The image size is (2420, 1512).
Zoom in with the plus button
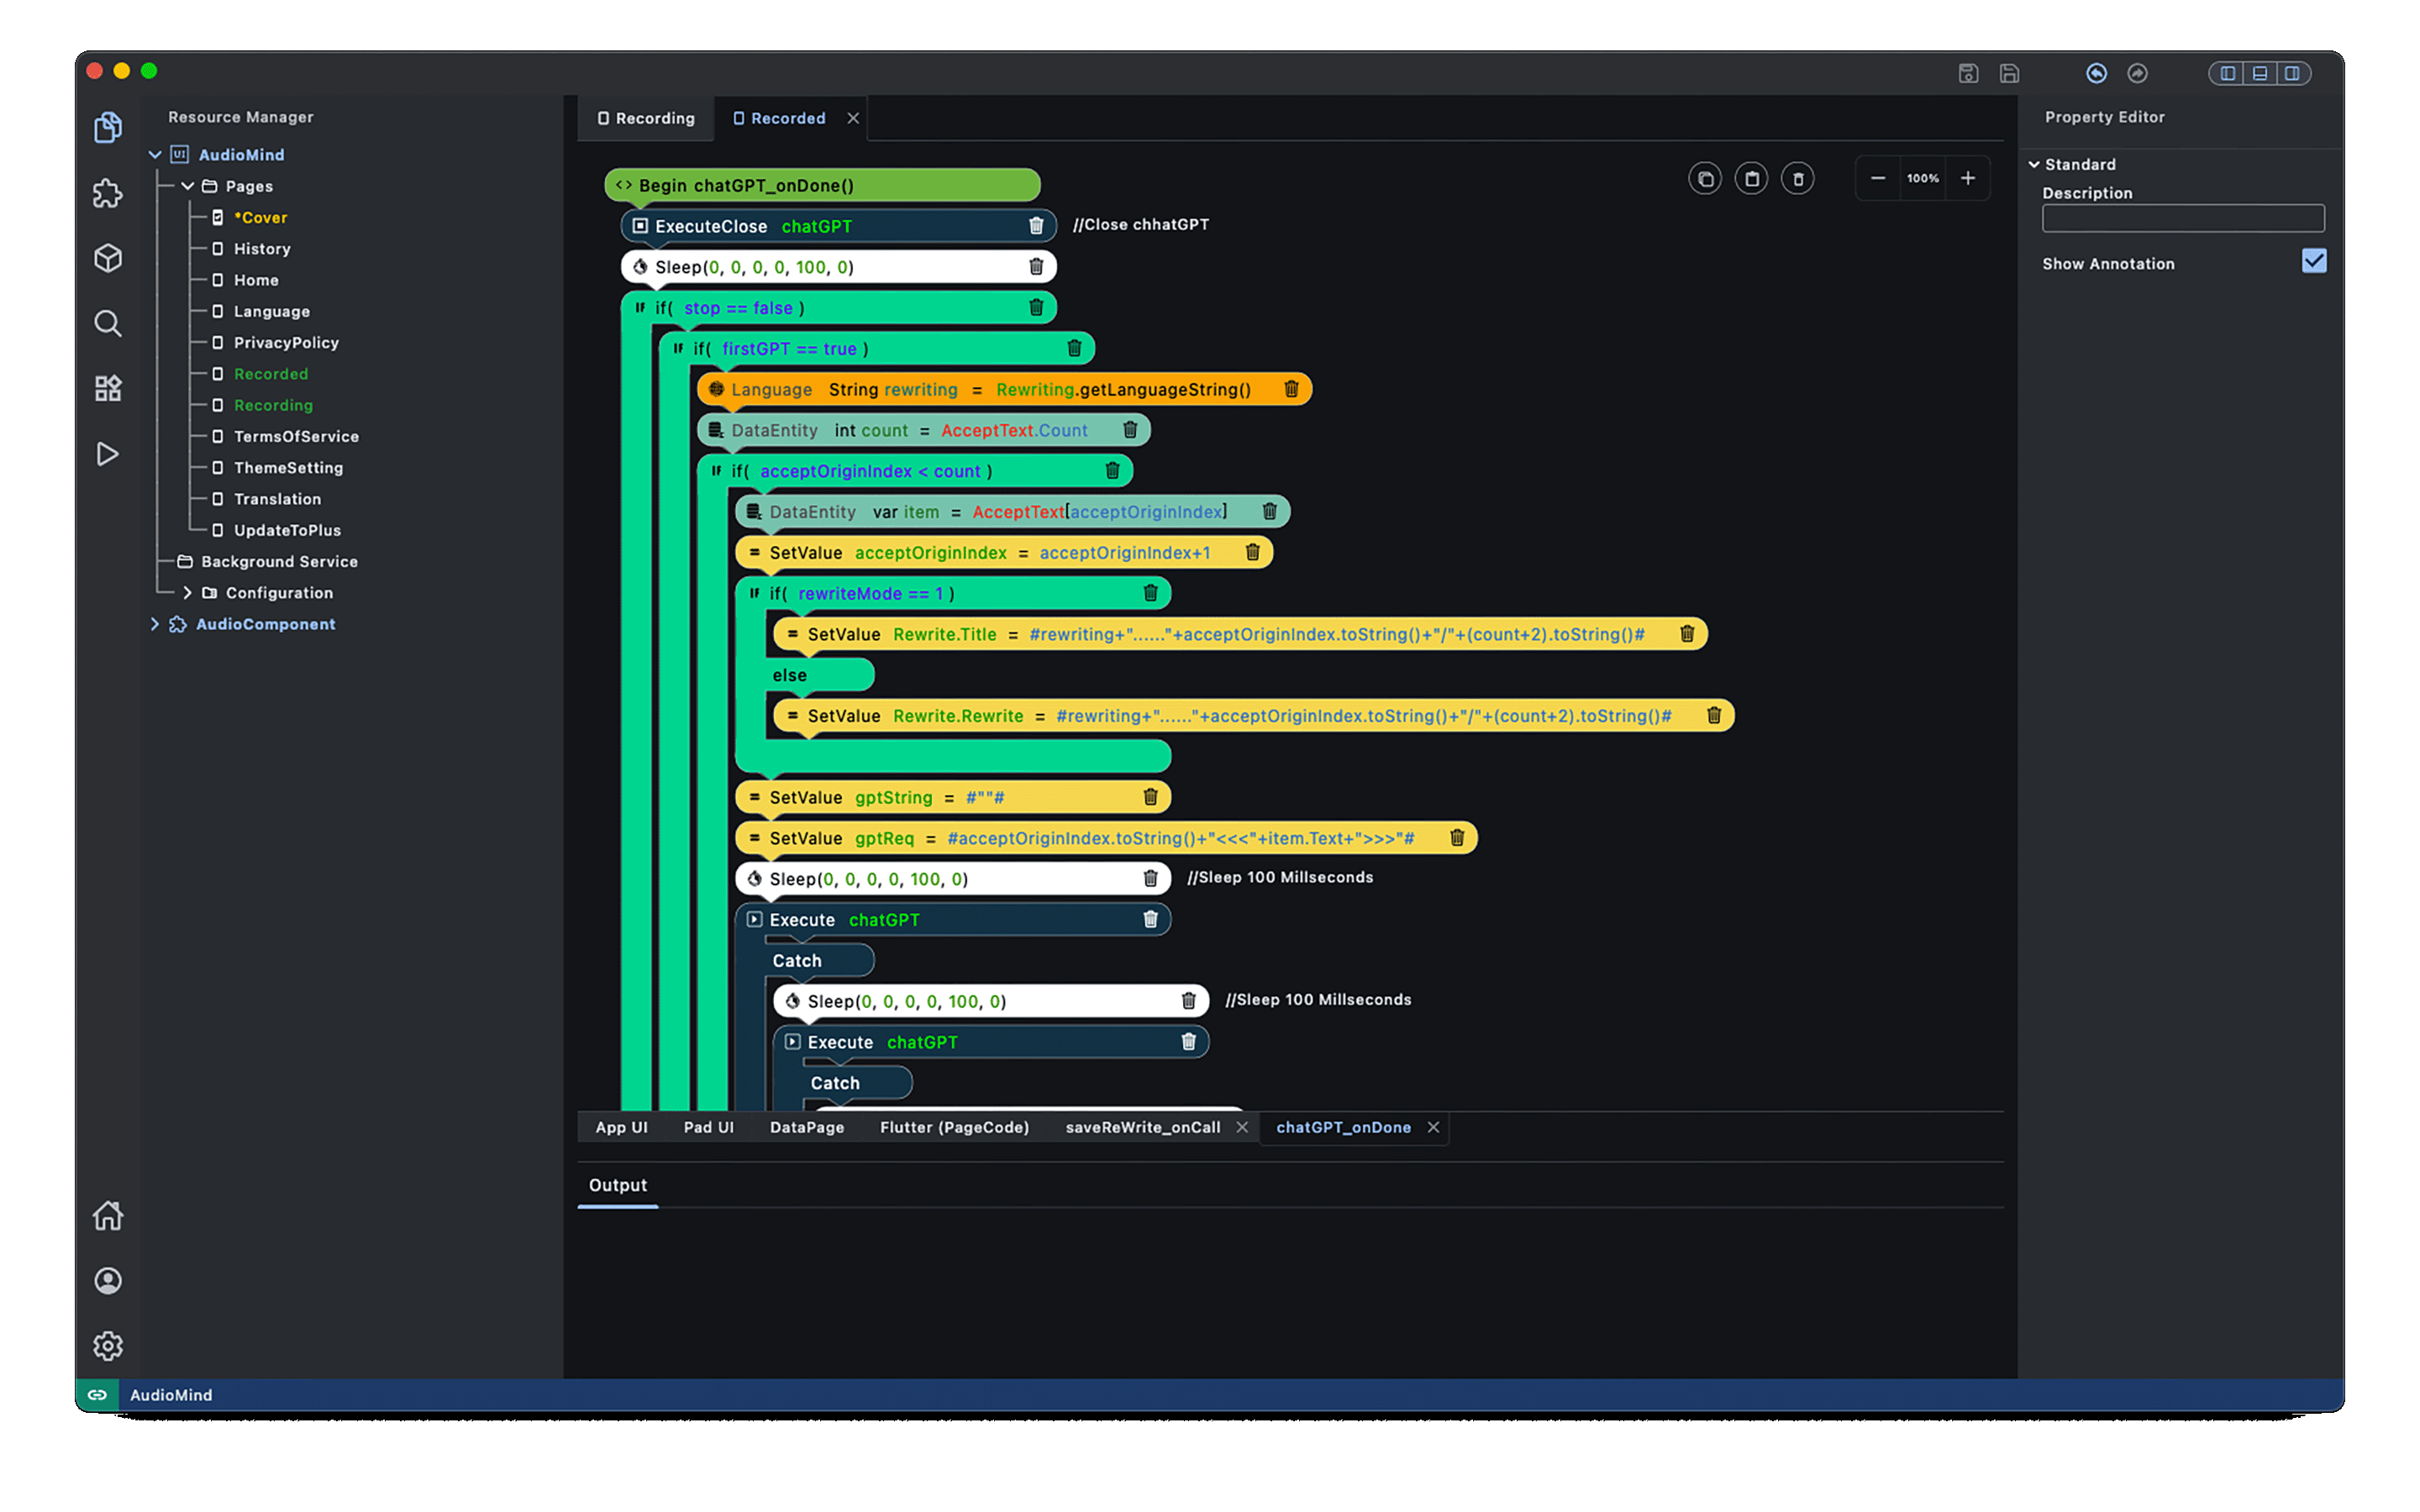[x=1968, y=178]
